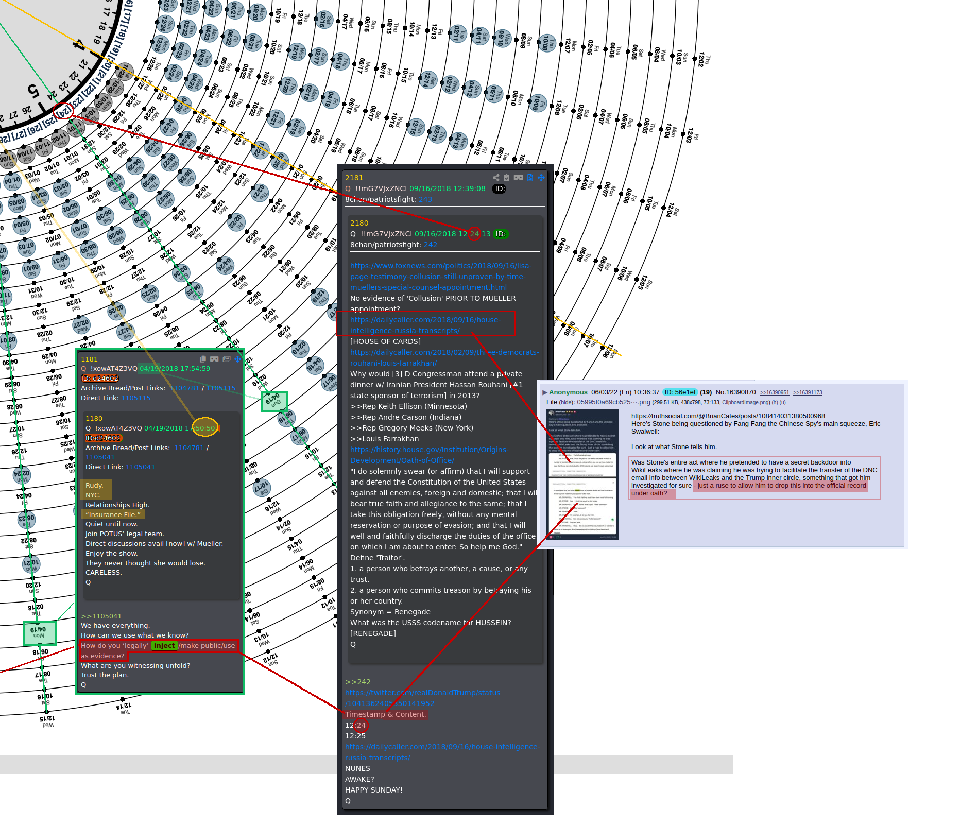Click the (hide) file link

pos(566,403)
